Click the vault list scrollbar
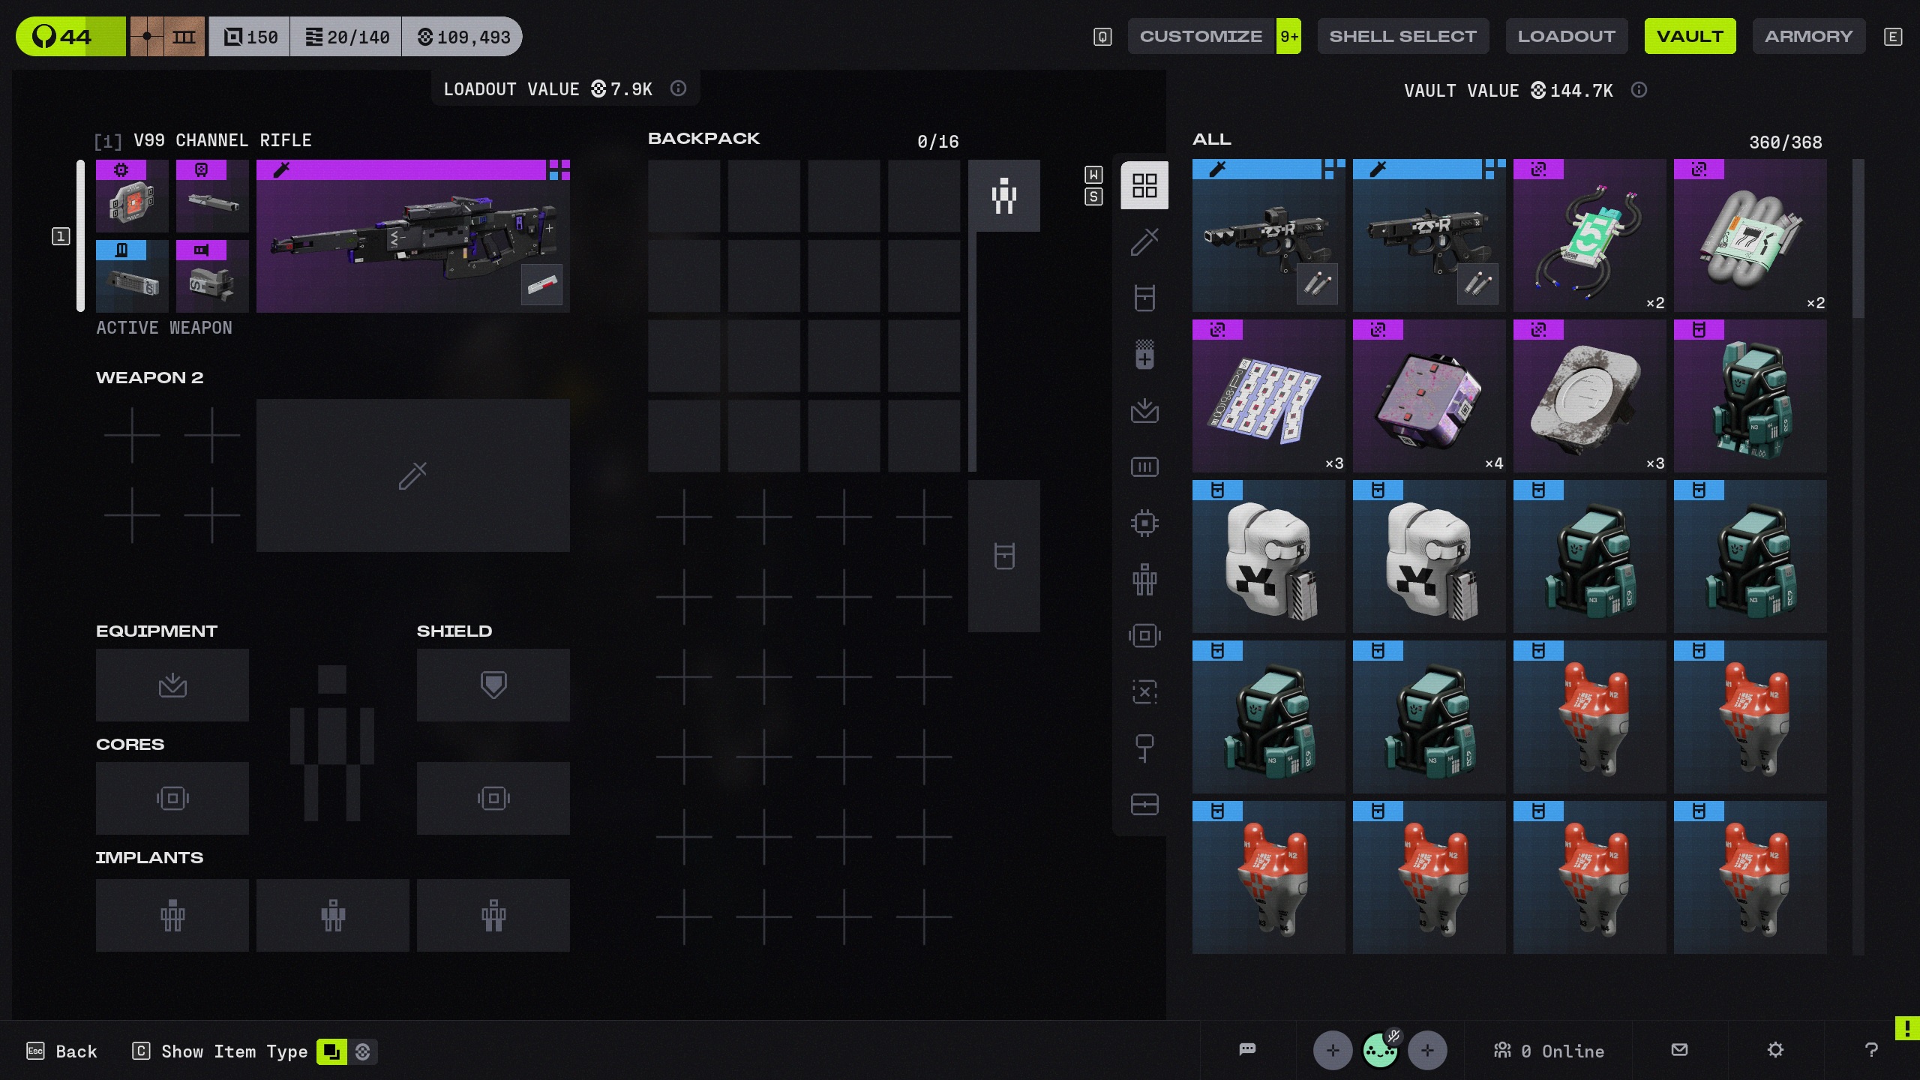 click(1858, 238)
